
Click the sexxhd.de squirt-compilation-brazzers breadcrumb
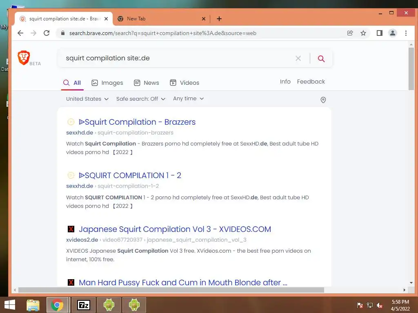pos(120,132)
